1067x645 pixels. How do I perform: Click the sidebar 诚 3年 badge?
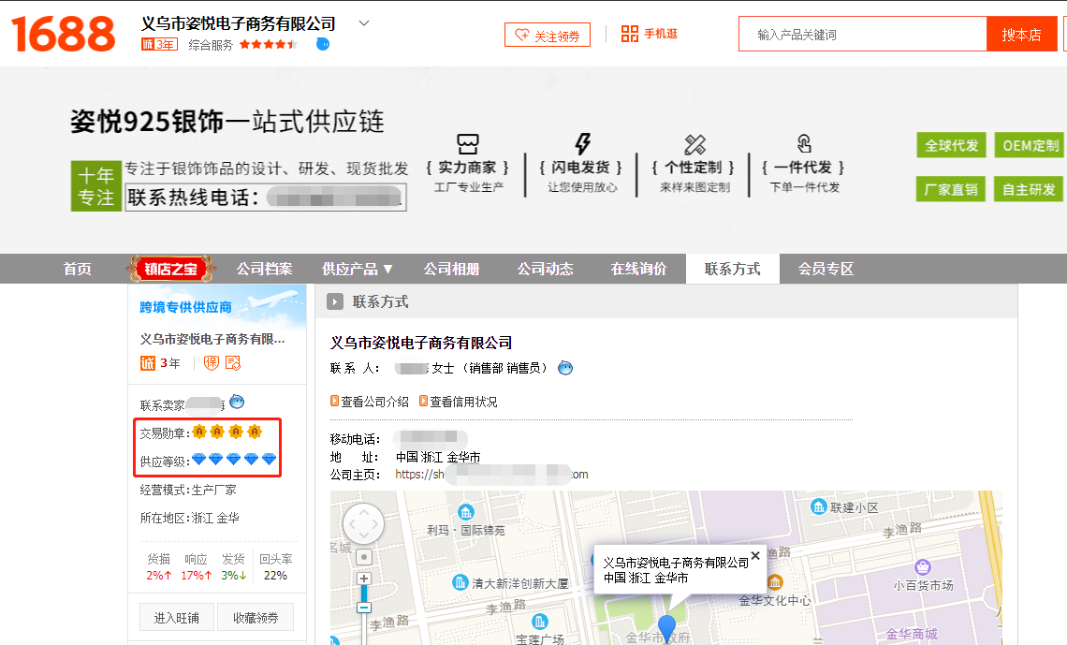(161, 363)
